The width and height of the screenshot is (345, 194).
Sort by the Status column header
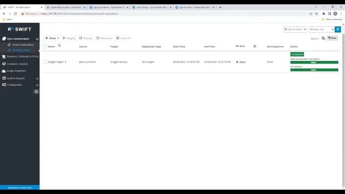click(x=294, y=47)
